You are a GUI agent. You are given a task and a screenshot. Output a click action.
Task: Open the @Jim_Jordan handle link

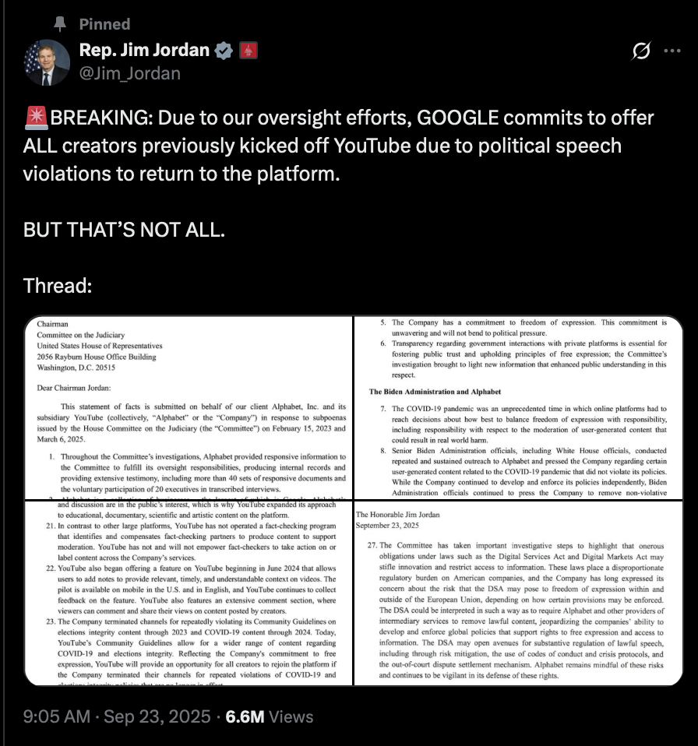point(129,73)
